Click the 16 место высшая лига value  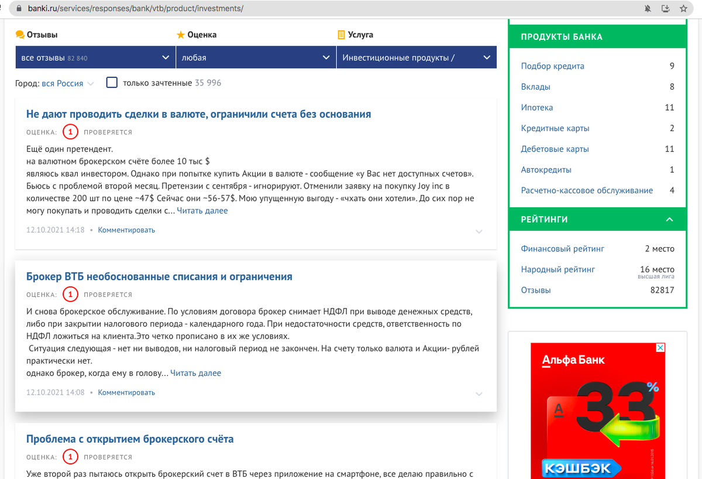pos(656,272)
